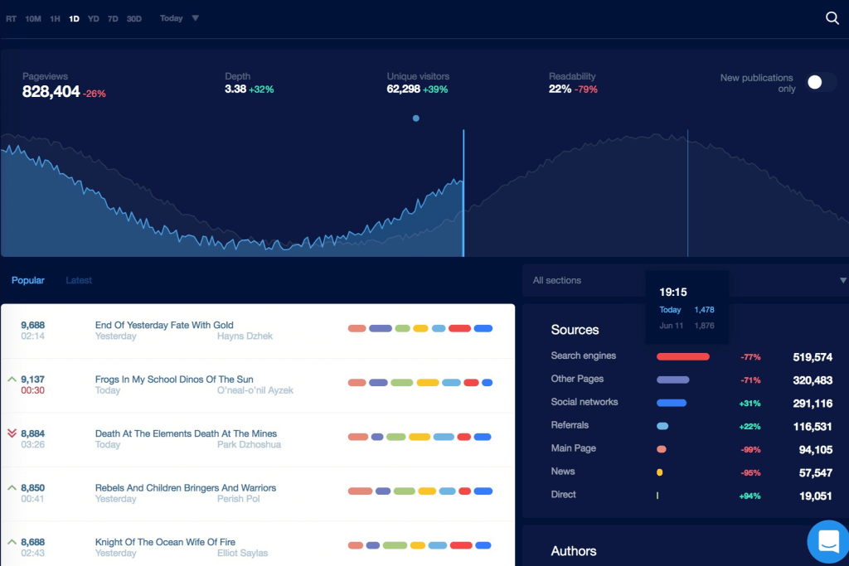Click the blue section dot in the "End Of Yesterday" row
This screenshot has height=566, width=849.
coord(483,328)
